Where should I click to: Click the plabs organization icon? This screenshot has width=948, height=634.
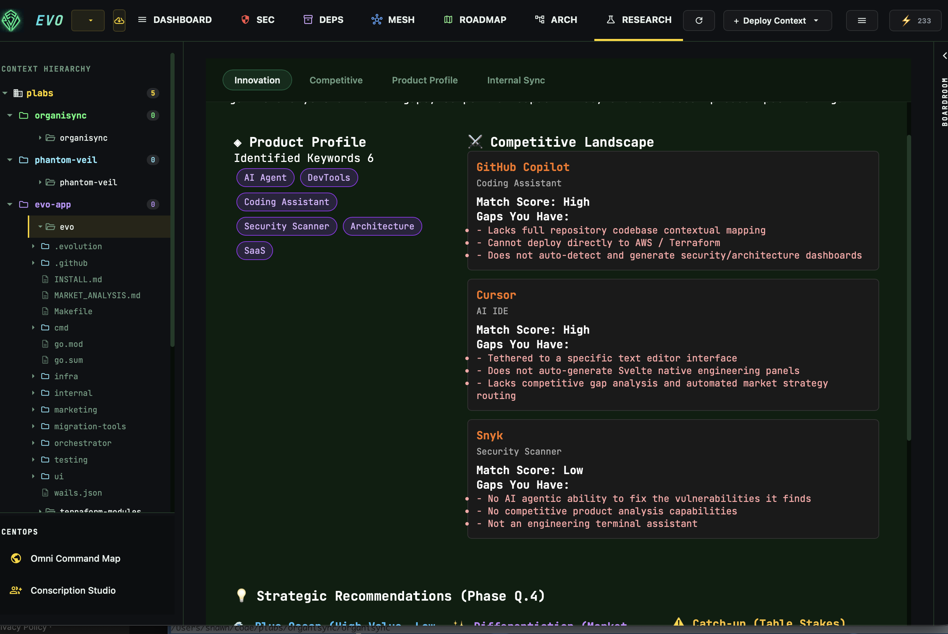point(18,93)
